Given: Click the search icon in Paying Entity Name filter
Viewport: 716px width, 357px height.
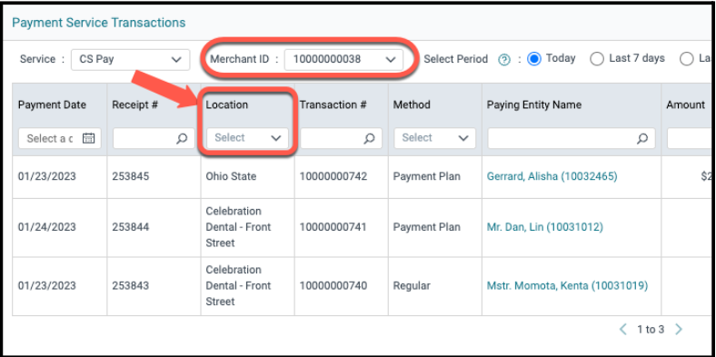Looking at the screenshot, I should pyautogui.click(x=642, y=139).
